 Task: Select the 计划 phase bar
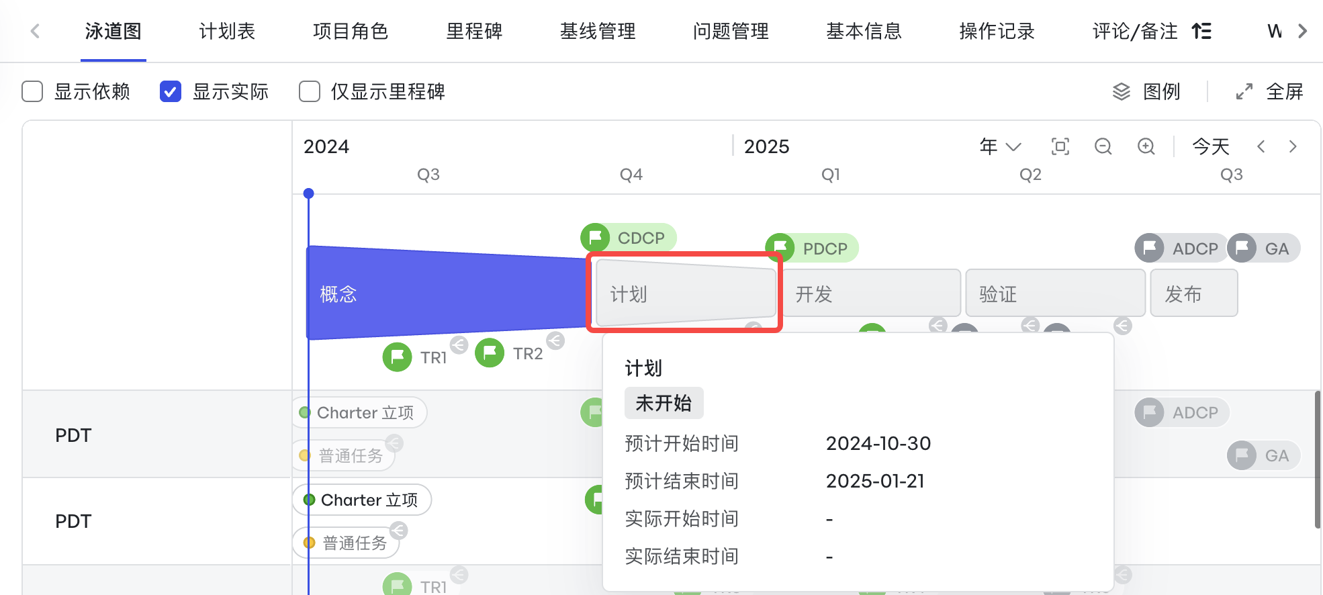click(x=686, y=293)
